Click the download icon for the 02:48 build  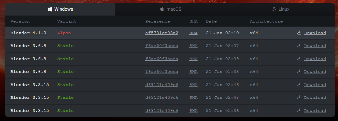point(299,97)
